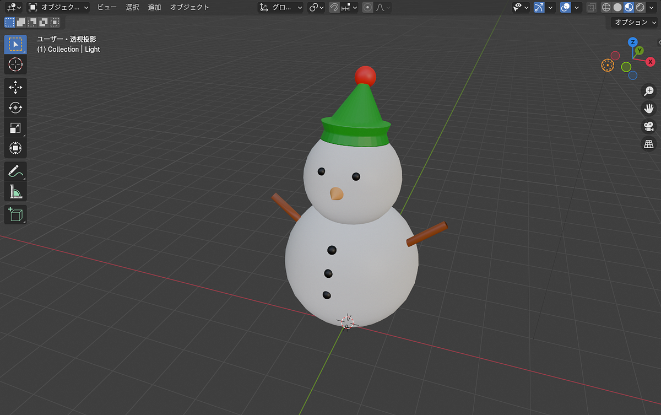Image resolution: width=661 pixels, height=415 pixels.
Task: Toggle X-ray mode button
Action: [591, 7]
